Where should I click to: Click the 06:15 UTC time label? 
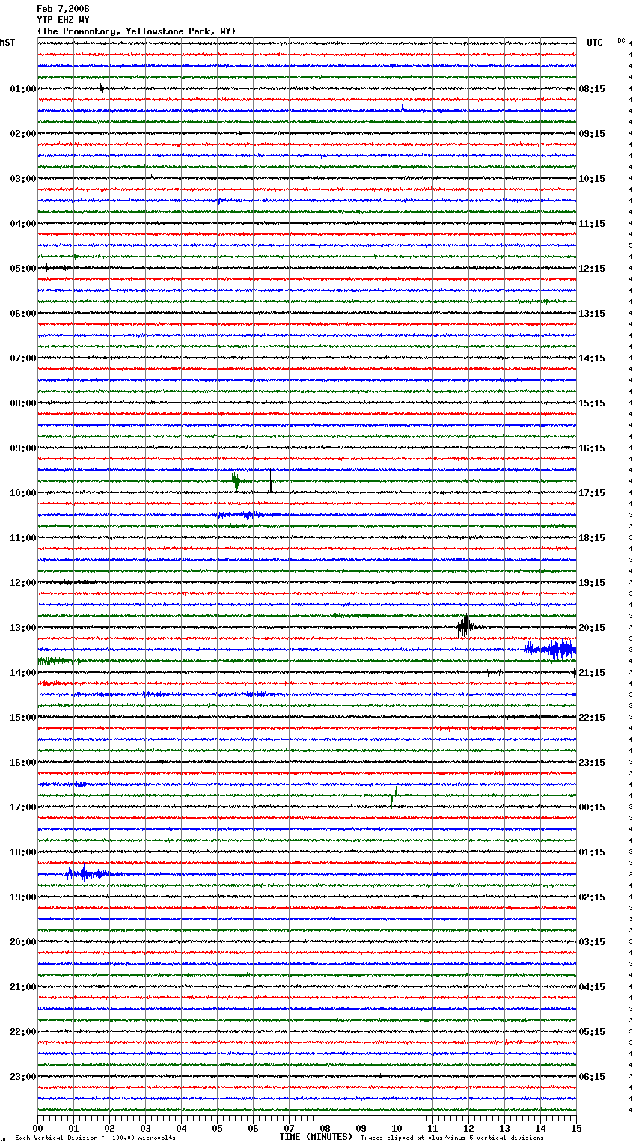coord(592,1077)
